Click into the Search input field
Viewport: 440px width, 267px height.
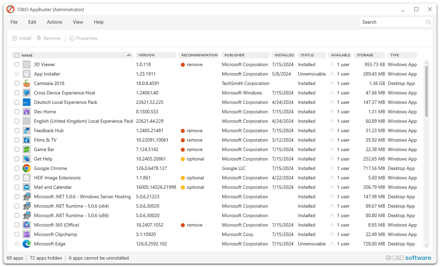point(393,22)
